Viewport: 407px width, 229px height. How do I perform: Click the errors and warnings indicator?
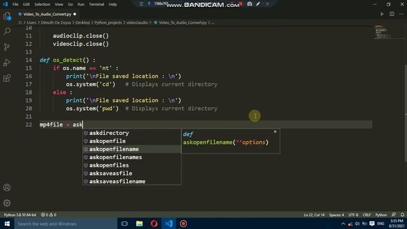click(48, 215)
